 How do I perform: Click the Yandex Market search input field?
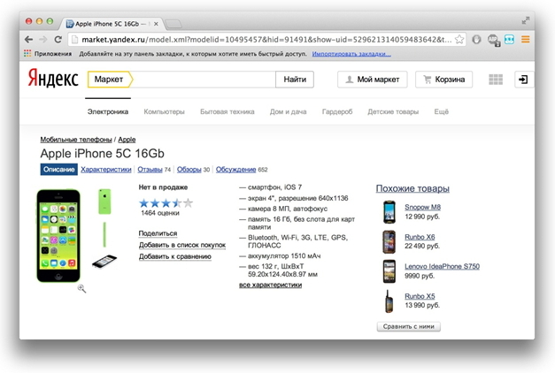pyautogui.click(x=204, y=80)
